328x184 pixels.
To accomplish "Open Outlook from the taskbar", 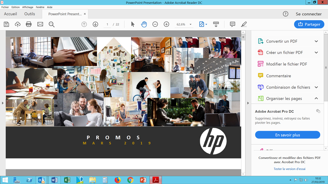I will [x=41, y=180].
